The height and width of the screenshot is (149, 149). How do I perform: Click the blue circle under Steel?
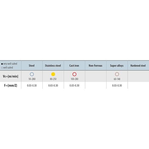click(32, 74)
